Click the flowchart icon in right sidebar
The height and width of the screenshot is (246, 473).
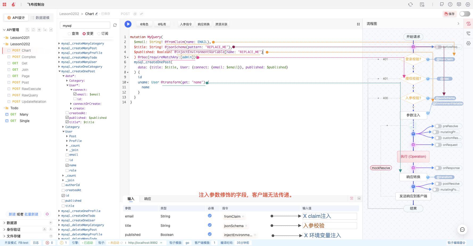[468, 24]
